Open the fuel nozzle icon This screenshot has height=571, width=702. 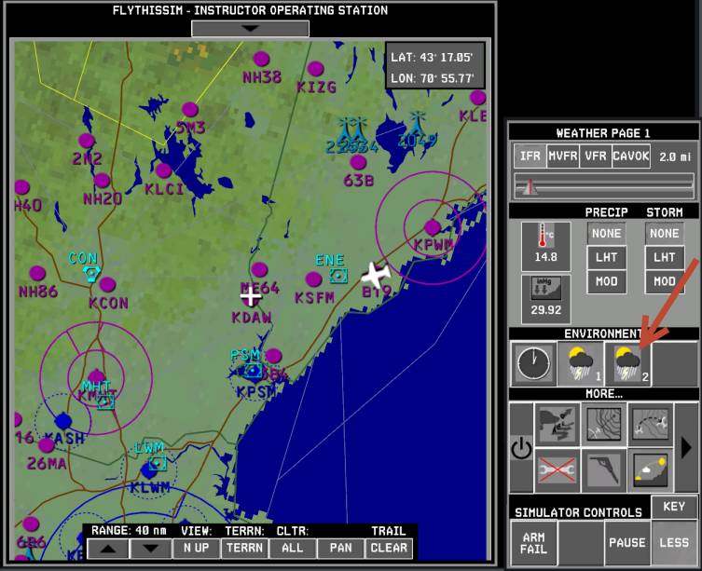point(604,470)
